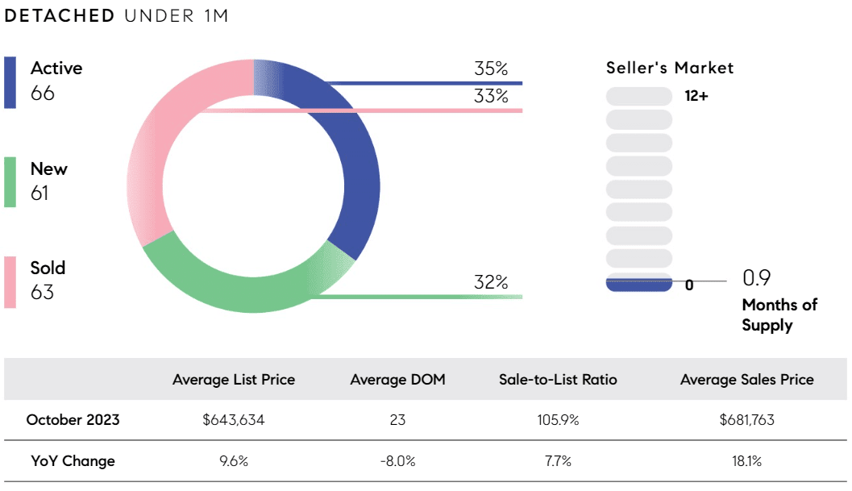This screenshot has height=491, width=852.
Task: Click the filled blue months-of-supply gauge bar
Action: (x=639, y=285)
